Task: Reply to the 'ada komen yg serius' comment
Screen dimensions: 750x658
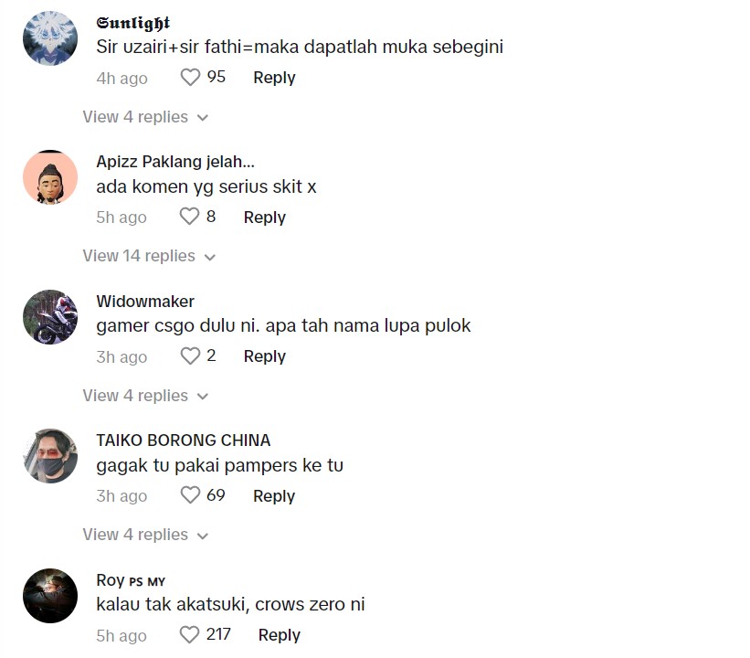Action: pos(265,218)
